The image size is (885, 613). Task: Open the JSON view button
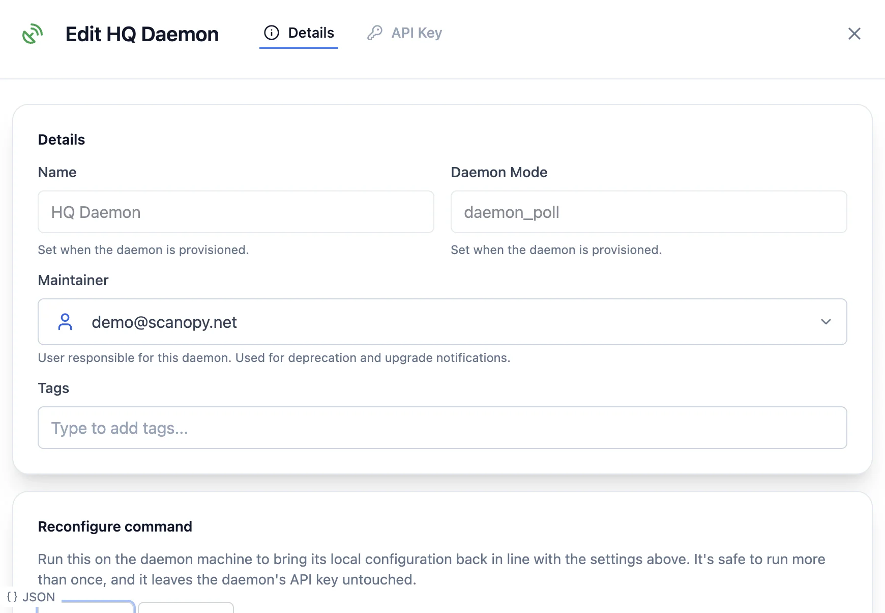(x=31, y=597)
